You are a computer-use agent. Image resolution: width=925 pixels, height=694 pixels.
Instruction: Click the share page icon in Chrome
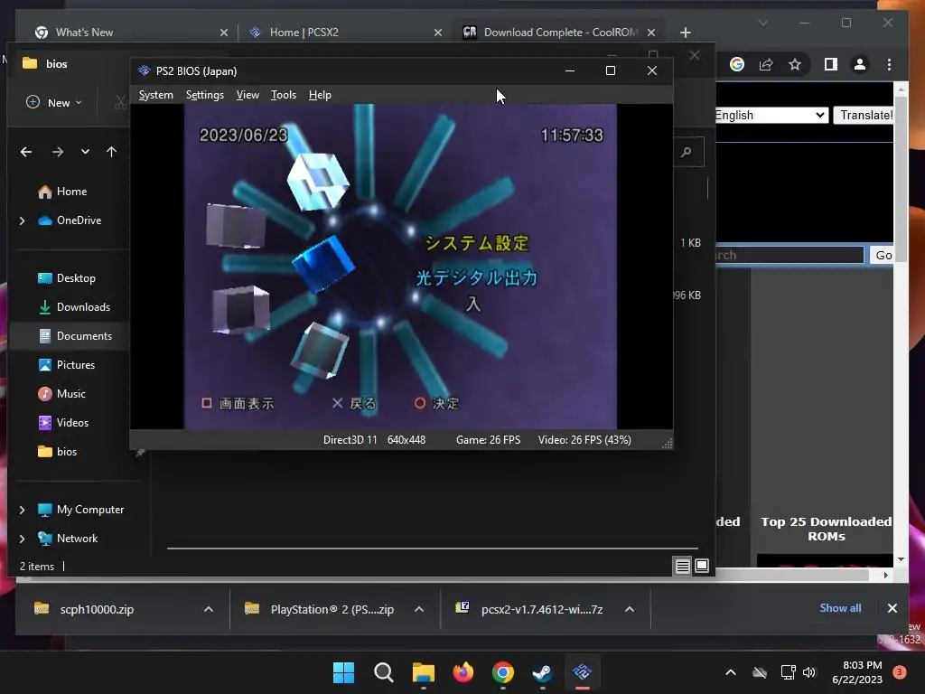(766, 64)
